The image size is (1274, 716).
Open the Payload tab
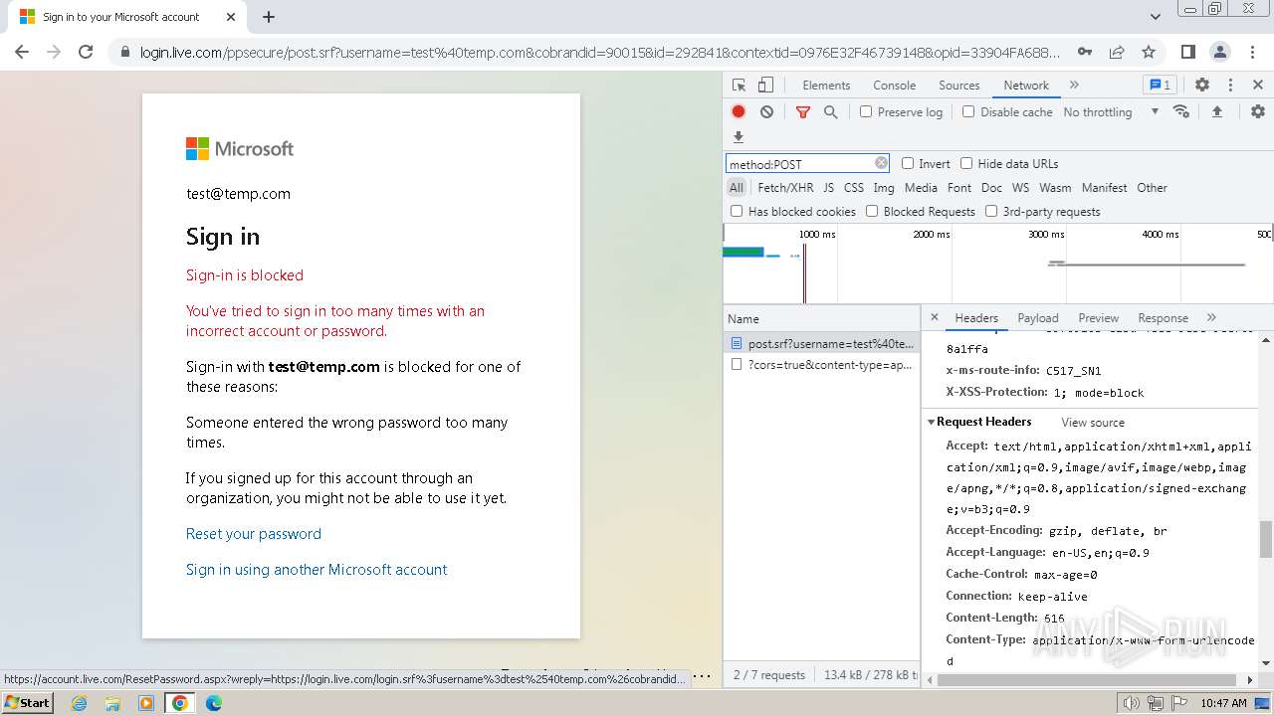tap(1038, 318)
